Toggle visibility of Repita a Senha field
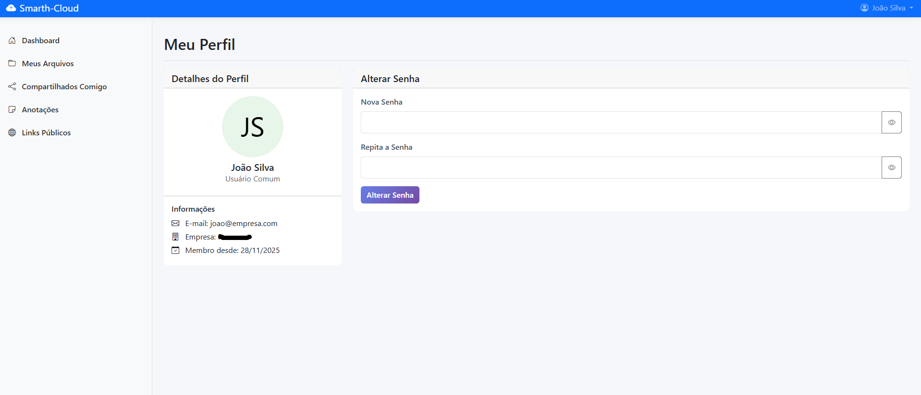 coord(891,168)
